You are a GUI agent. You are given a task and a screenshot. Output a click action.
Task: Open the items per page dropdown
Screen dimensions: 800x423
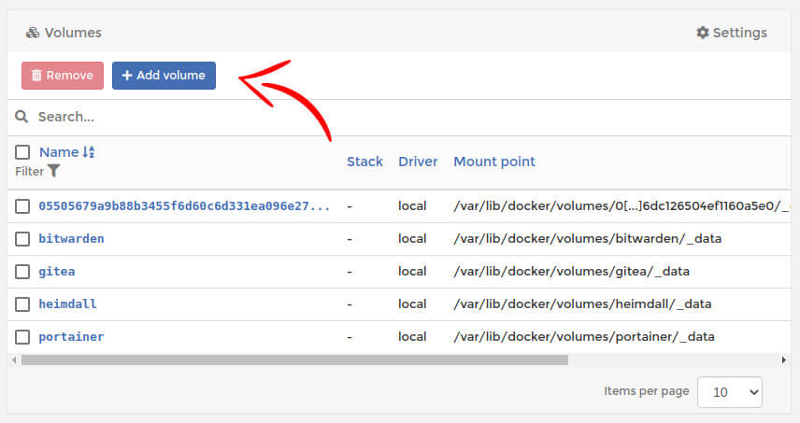point(730,392)
